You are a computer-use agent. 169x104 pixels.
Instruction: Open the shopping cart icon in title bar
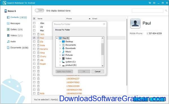(150, 3)
